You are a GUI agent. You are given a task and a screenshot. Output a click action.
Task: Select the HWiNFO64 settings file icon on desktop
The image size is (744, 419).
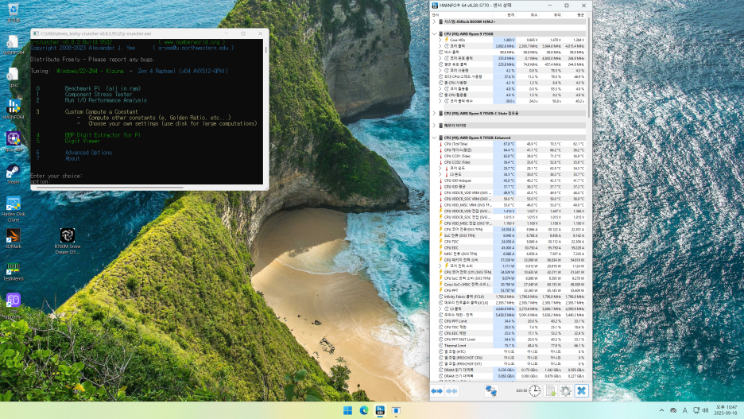coord(14,45)
